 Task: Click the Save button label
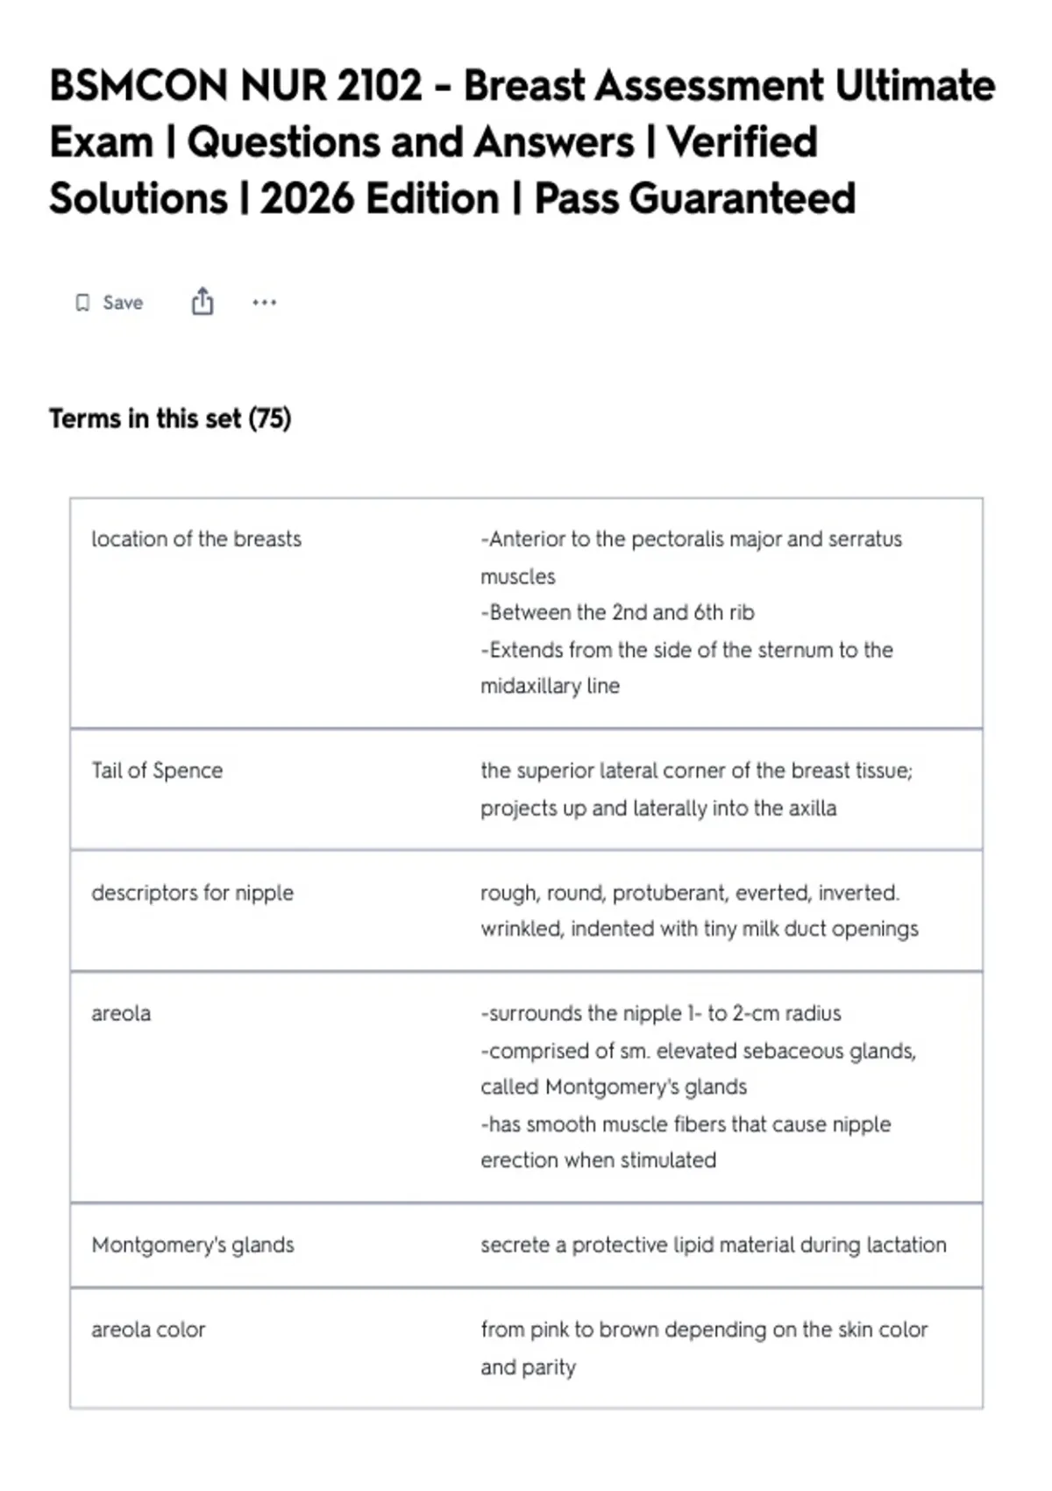pyautogui.click(x=123, y=303)
